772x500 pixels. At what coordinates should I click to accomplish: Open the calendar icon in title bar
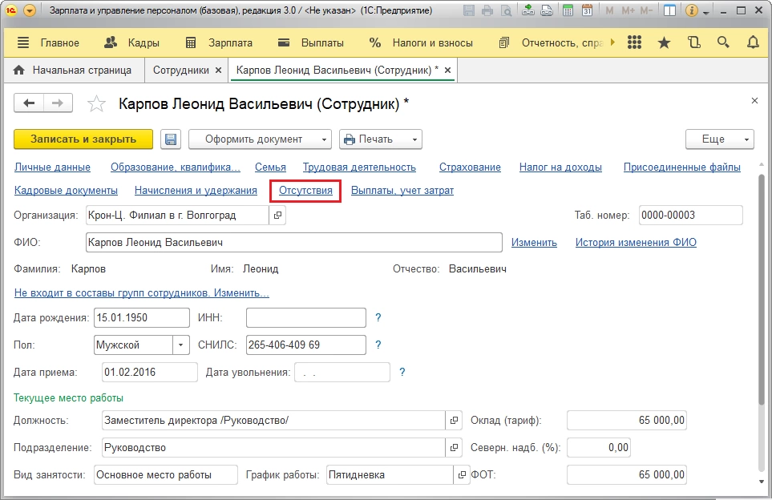(587, 11)
